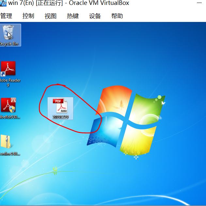Click the Adobe Reader 9 label text
The height and width of the screenshot is (206, 206).
[10, 83]
